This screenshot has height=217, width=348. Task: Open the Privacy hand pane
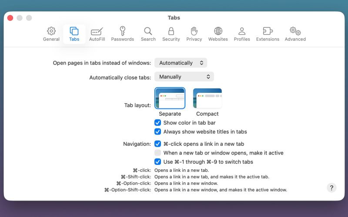click(x=194, y=34)
